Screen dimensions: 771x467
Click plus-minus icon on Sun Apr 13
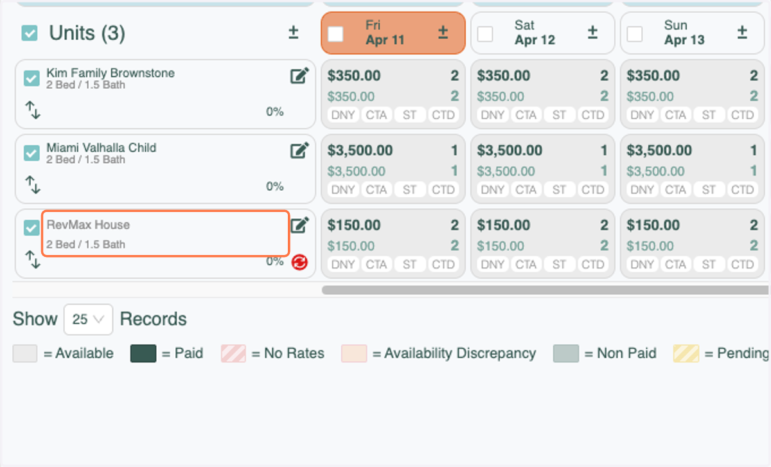[742, 32]
